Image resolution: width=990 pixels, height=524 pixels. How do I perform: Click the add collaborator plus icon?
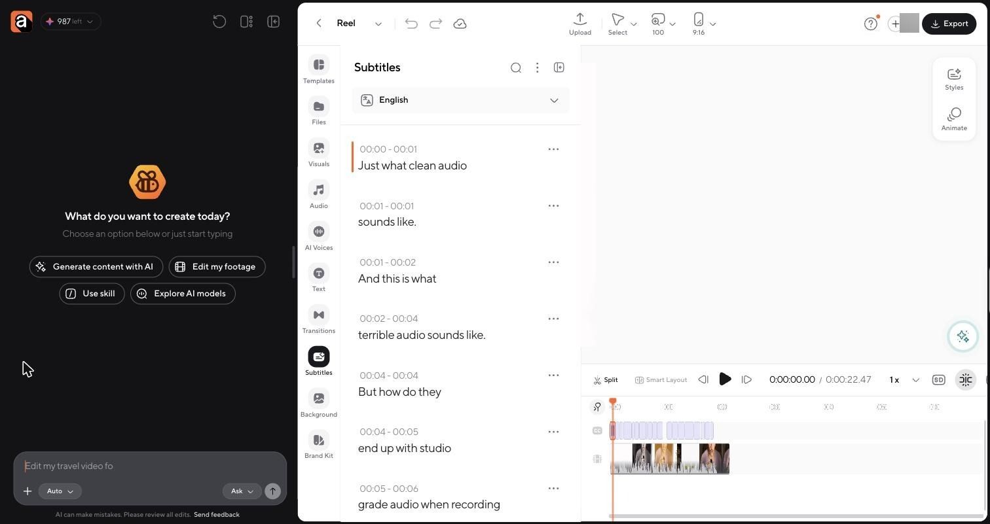pyautogui.click(x=895, y=24)
